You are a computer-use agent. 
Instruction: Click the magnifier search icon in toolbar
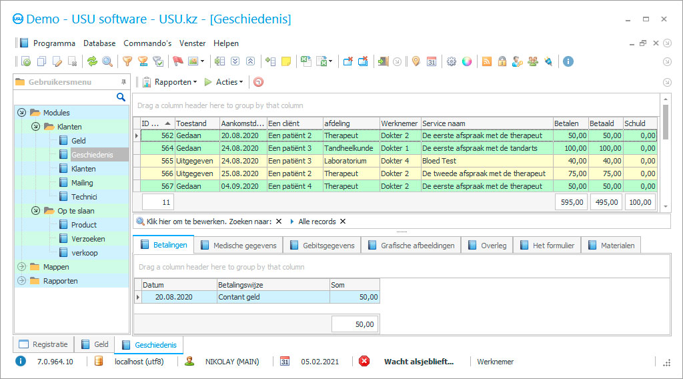point(107,61)
